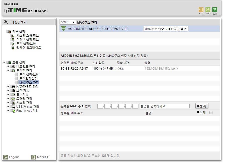The width and height of the screenshot is (225, 164).
Task: Switch to Mobile UI link
Action: [x=44, y=157]
